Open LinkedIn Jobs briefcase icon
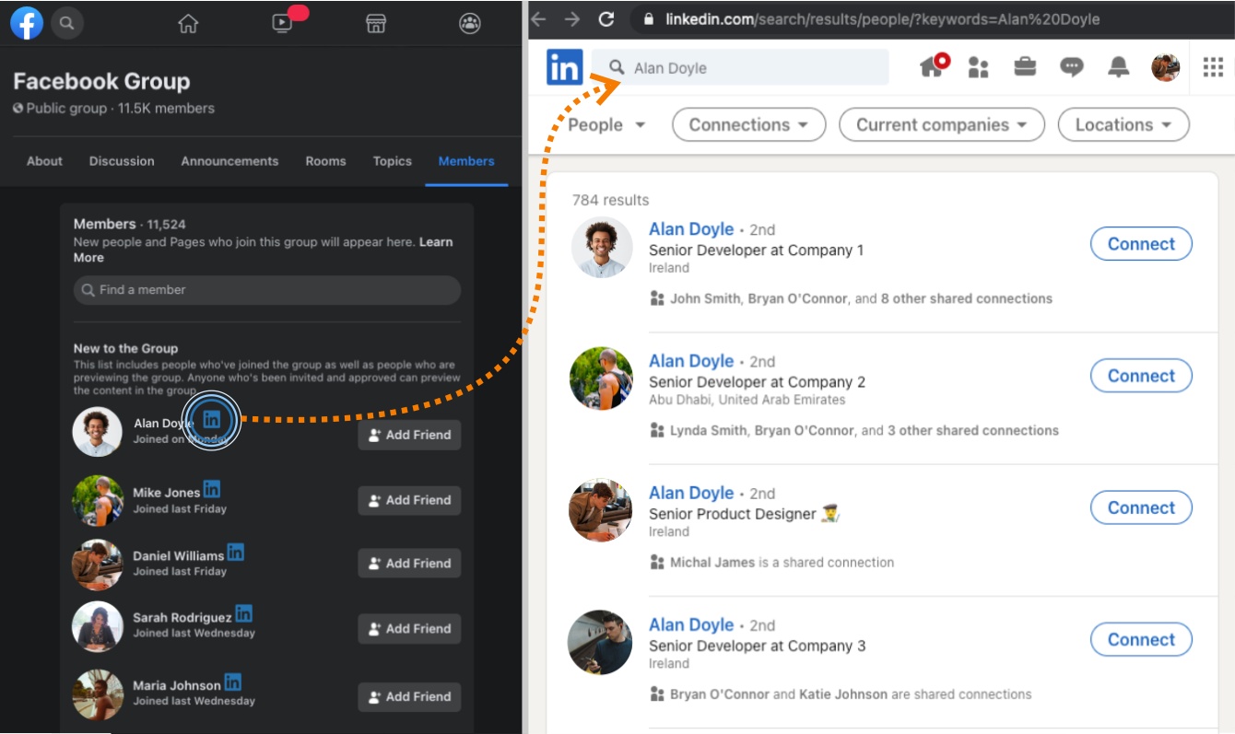Image resolution: width=1235 pixels, height=734 pixels. [1025, 67]
